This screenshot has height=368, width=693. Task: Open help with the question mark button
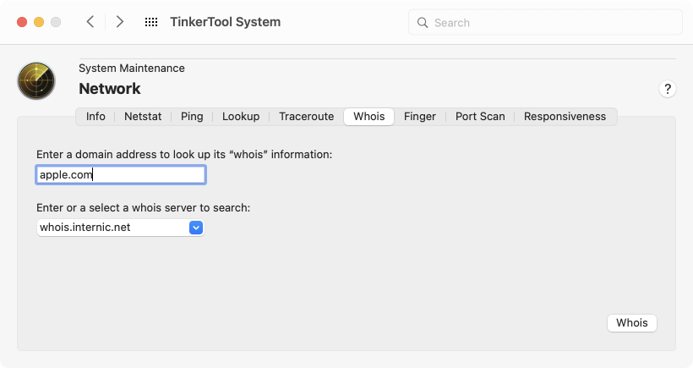point(668,89)
